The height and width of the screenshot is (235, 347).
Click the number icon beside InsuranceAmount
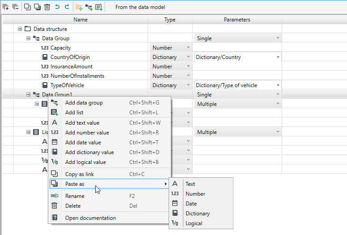[45, 67]
